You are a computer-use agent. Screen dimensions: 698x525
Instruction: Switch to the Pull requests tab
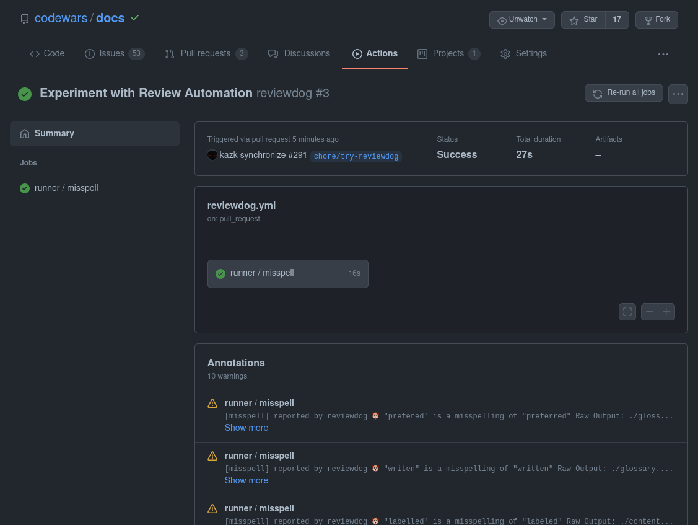[x=206, y=53]
